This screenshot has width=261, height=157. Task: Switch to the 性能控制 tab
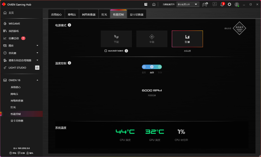tap(118, 14)
